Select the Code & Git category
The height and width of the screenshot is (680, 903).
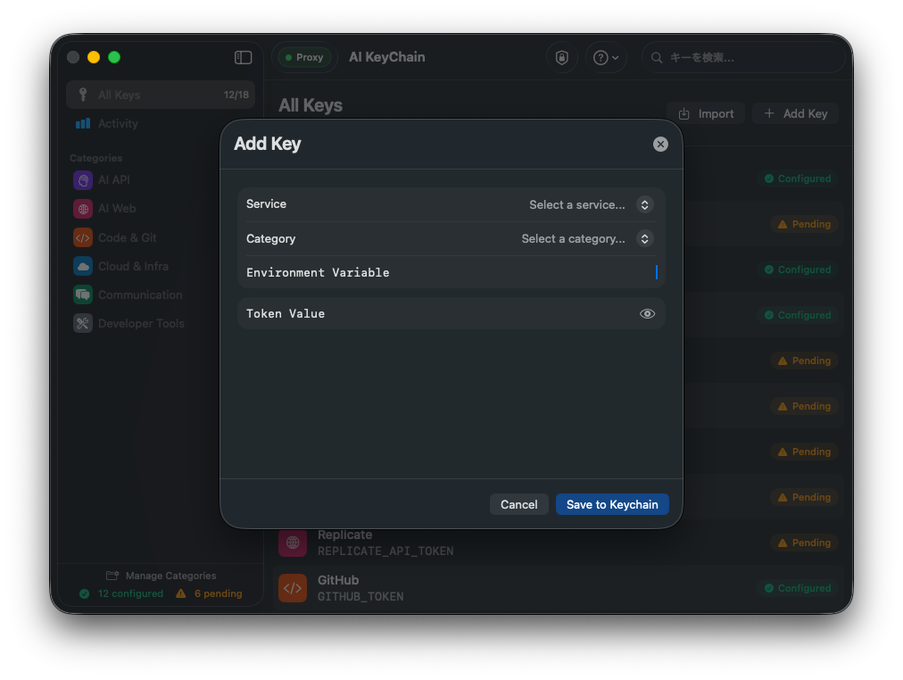(161, 237)
